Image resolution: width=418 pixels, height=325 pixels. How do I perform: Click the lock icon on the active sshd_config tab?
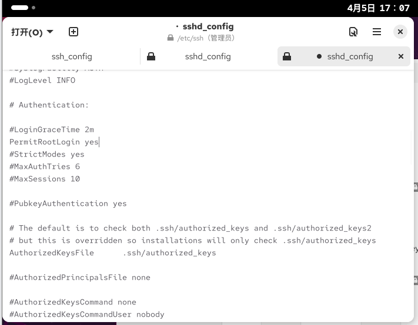pyautogui.click(x=287, y=56)
